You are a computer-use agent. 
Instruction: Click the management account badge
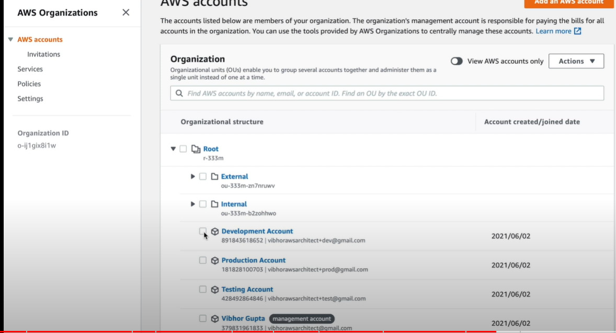click(302, 319)
